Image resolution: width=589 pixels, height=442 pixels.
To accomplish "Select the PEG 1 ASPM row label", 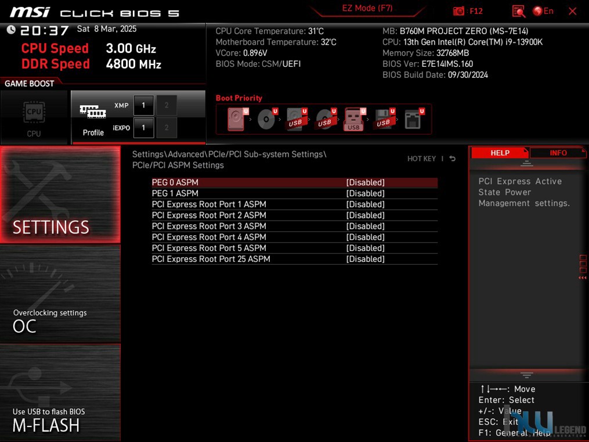I will coord(175,193).
